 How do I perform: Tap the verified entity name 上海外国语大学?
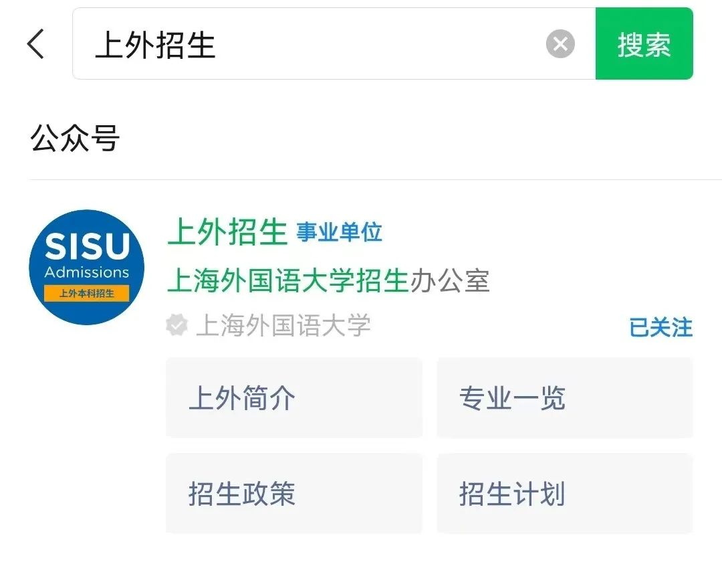[283, 326]
